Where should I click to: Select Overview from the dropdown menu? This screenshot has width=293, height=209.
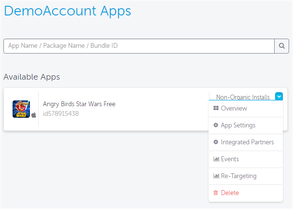(x=245, y=109)
